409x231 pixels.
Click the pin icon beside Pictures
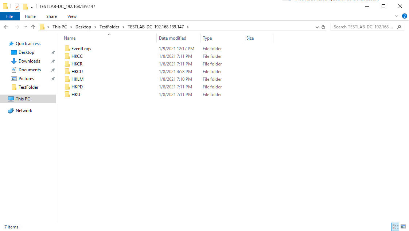point(53,79)
